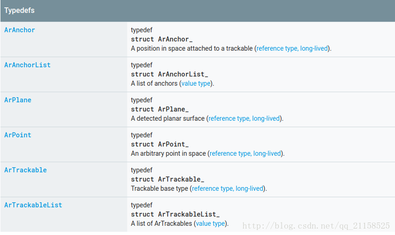Viewport: 395px width, 235px height.
Task: Follow the value type link under ArAnchorList
Action: tap(196, 83)
